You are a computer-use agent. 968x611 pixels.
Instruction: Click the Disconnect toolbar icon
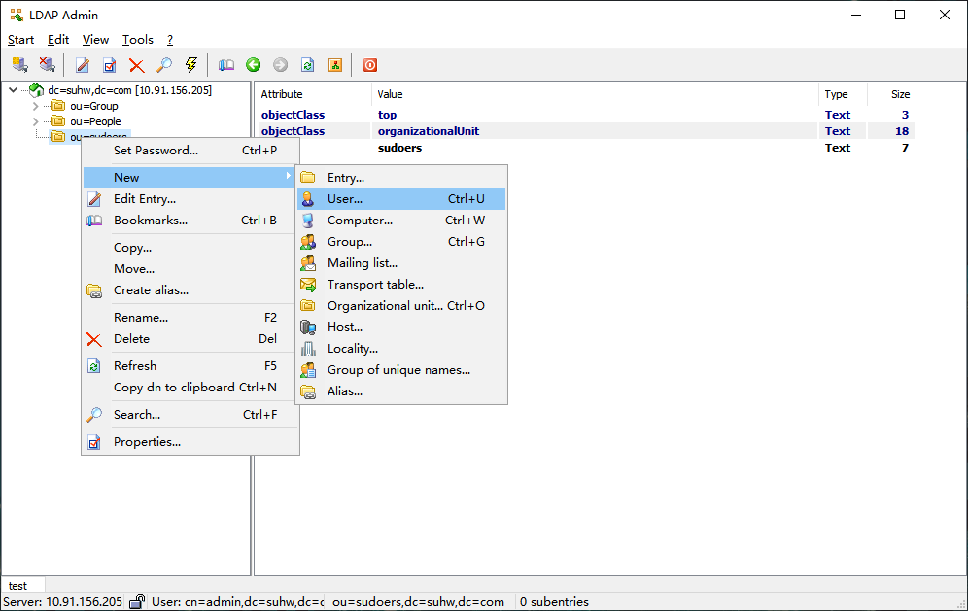pos(47,65)
